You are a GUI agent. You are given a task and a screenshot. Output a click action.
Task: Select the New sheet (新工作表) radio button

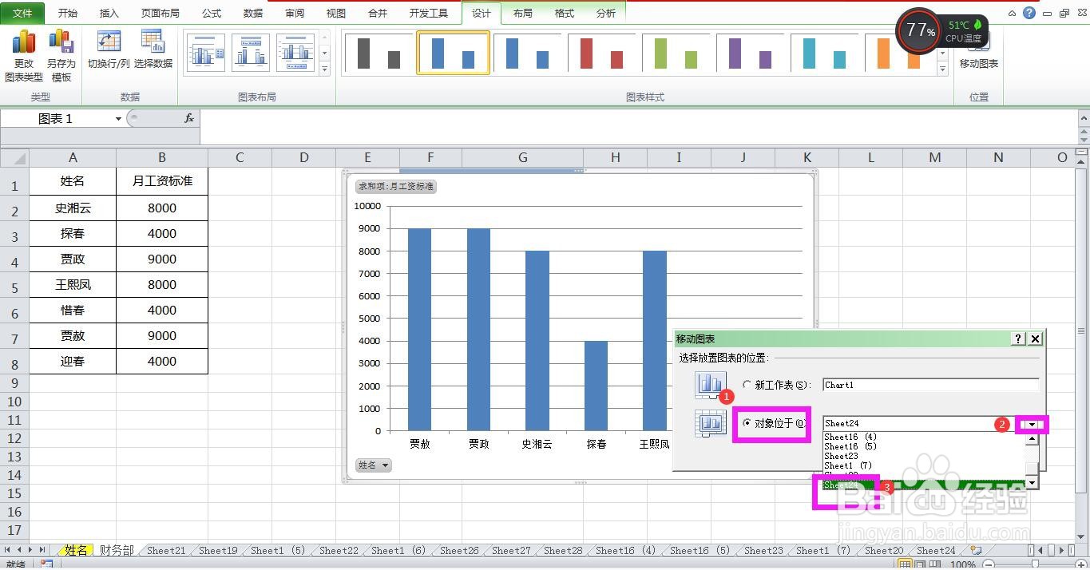pyautogui.click(x=747, y=385)
